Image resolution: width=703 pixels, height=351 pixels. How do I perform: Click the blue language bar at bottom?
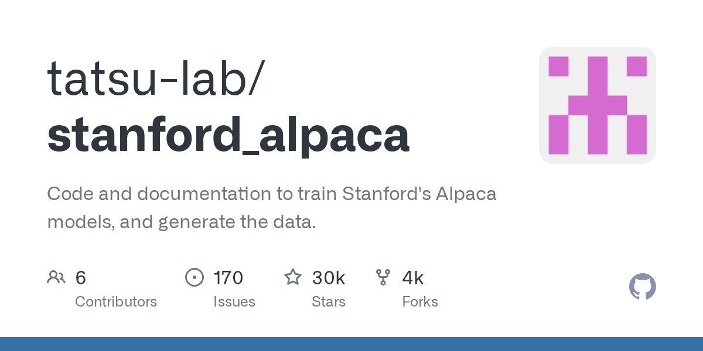tap(351, 344)
